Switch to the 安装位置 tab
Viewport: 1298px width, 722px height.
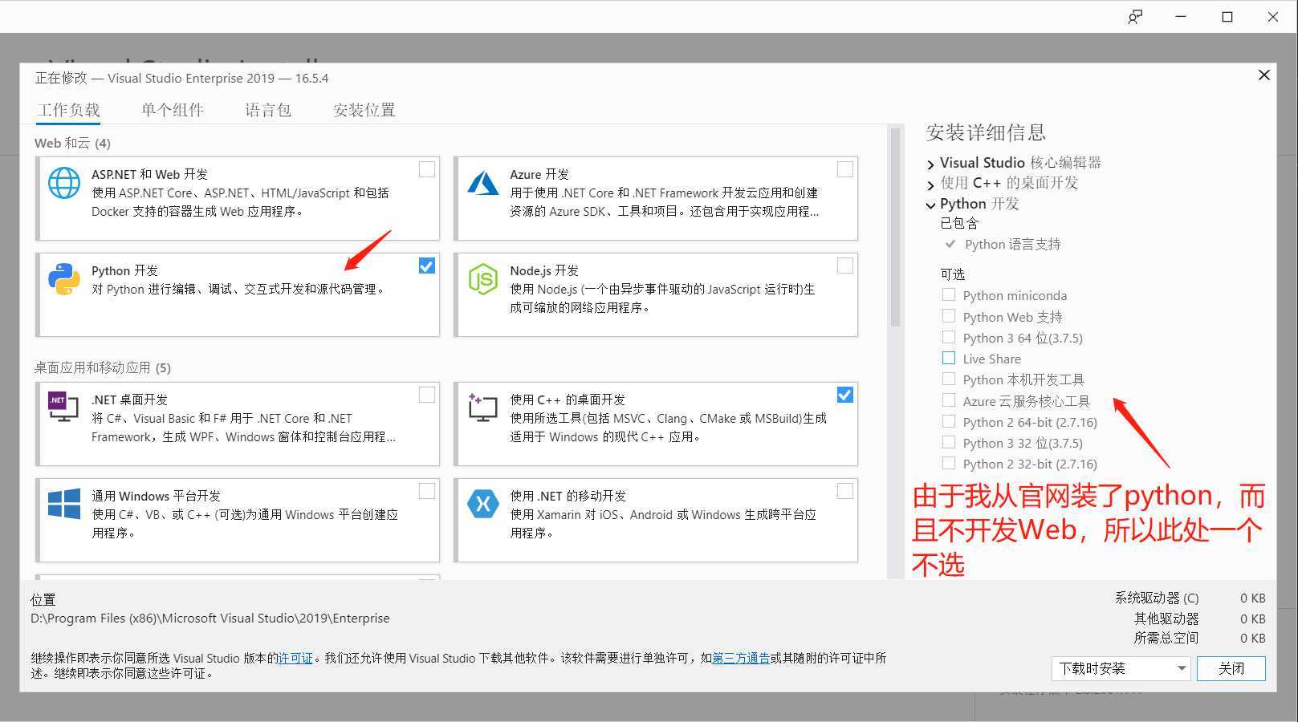[x=364, y=110]
